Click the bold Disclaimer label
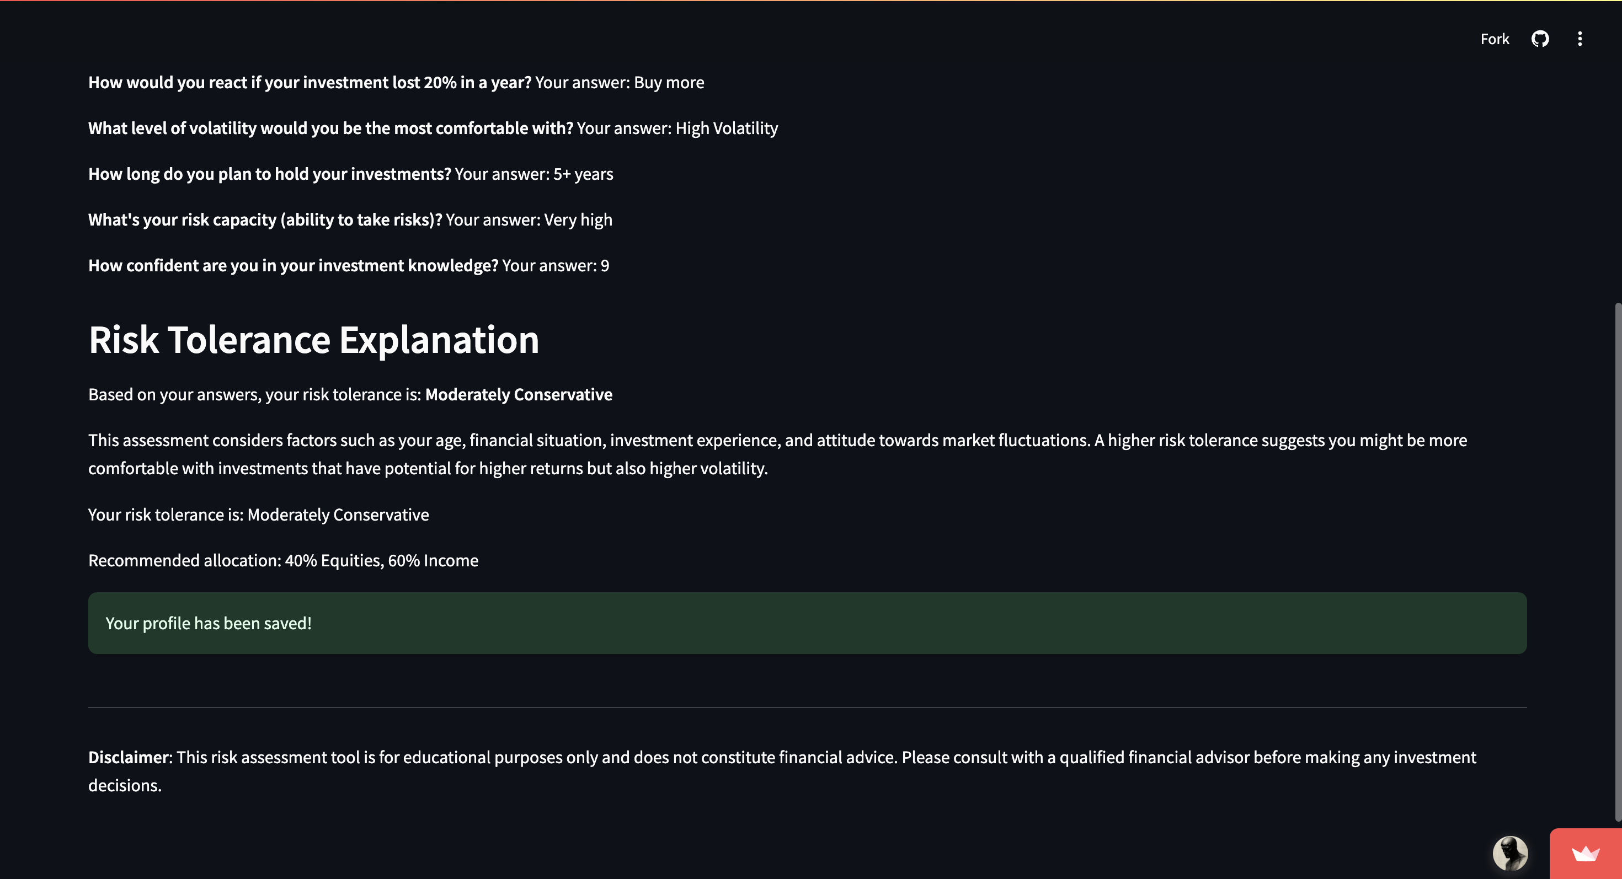 [x=130, y=757]
